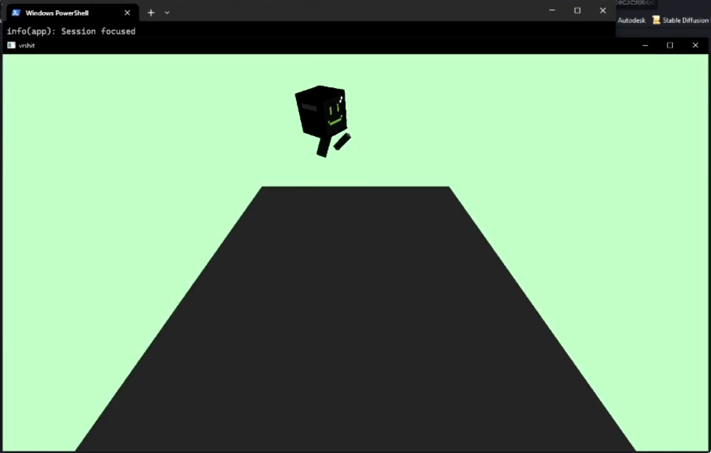Open the filename tooltip ending in 98660
711x453 pixels.
pyautogui.click(x=636, y=3)
